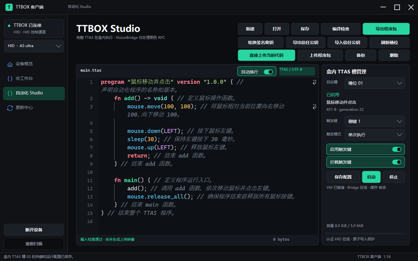Click 重新扫描 button
Image resolution: width=418 pixels, height=261 pixels.
coord(34,244)
